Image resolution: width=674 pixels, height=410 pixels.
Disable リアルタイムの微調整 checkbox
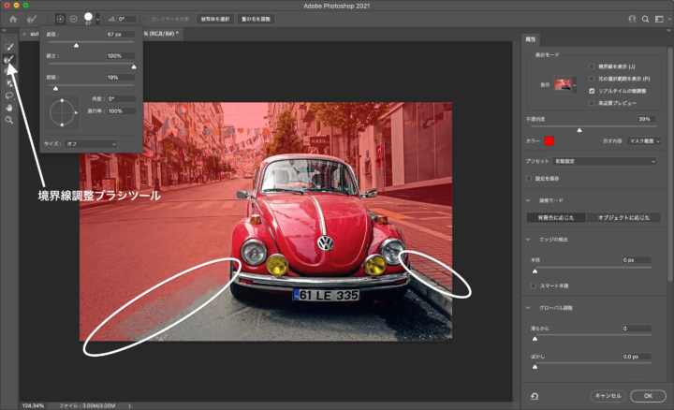[592, 91]
